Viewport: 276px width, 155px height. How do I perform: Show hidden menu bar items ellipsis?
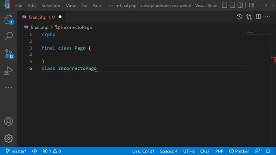click(x=110, y=5)
